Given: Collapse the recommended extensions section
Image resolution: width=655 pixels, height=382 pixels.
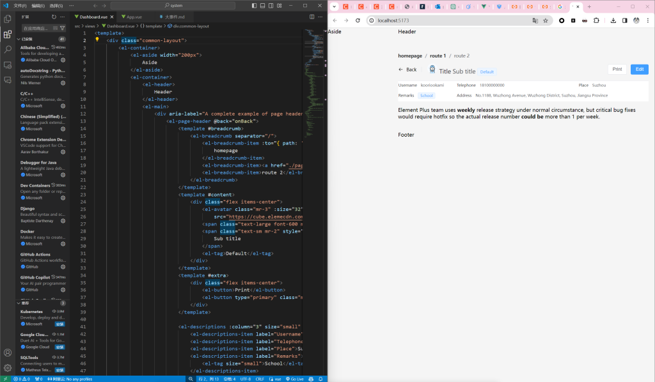Looking at the screenshot, I should 19,303.
